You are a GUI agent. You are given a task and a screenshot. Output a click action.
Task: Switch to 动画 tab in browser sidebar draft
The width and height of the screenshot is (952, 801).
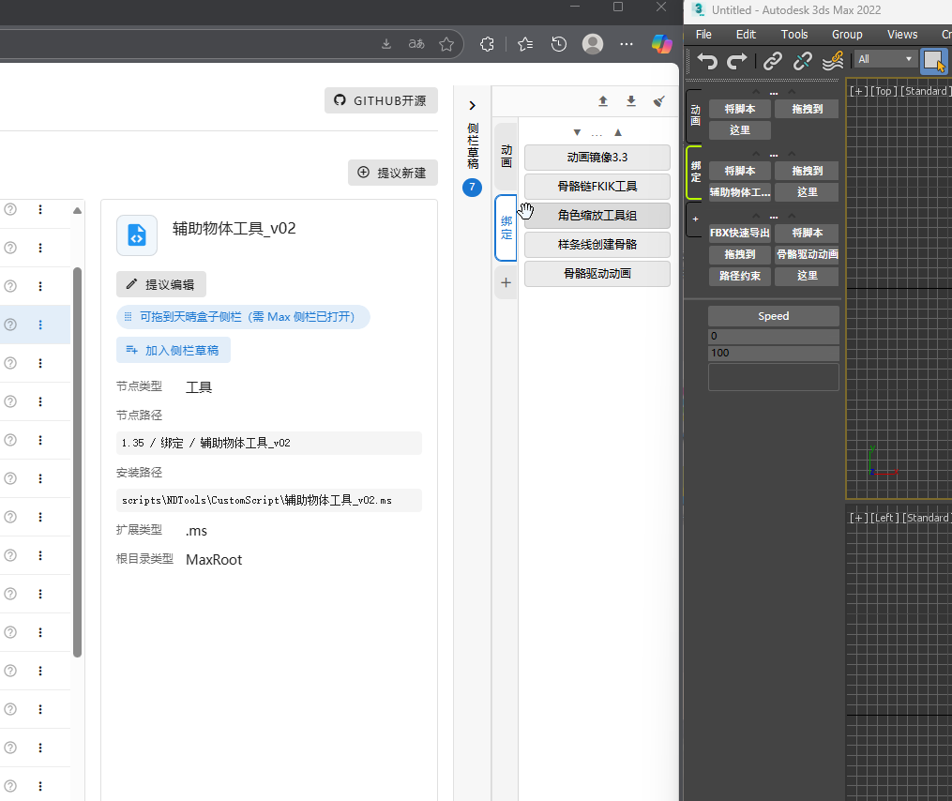point(506,156)
